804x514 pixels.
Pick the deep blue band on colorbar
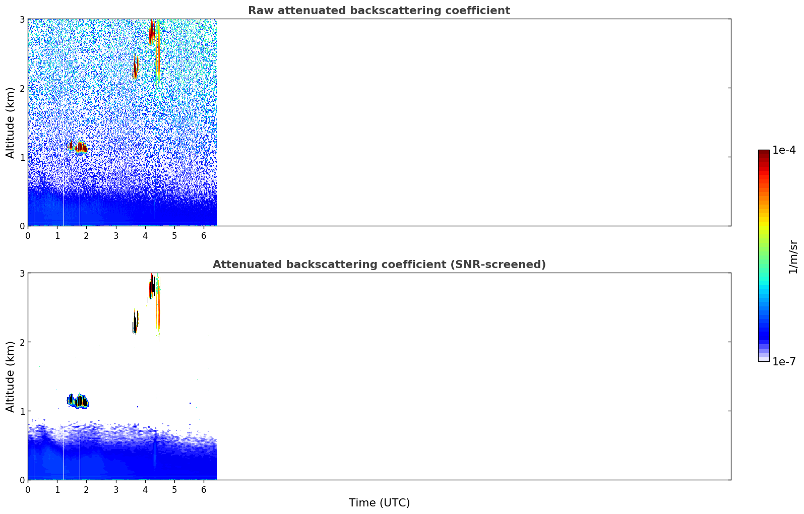(763, 333)
